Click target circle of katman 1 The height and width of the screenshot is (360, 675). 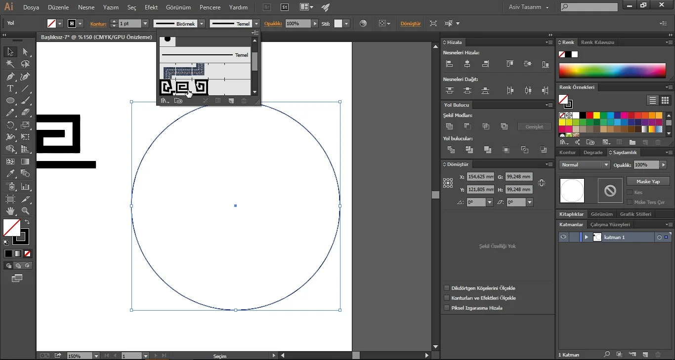659,237
